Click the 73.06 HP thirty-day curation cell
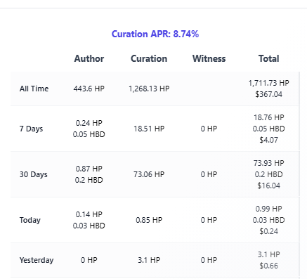 click(149, 174)
